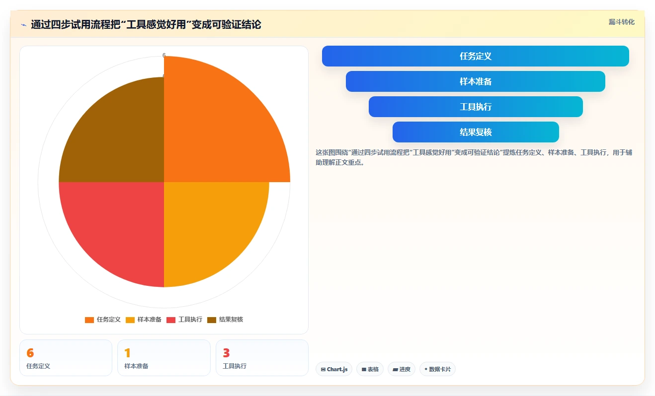Open the data card showing 1 样本准备

point(164,358)
